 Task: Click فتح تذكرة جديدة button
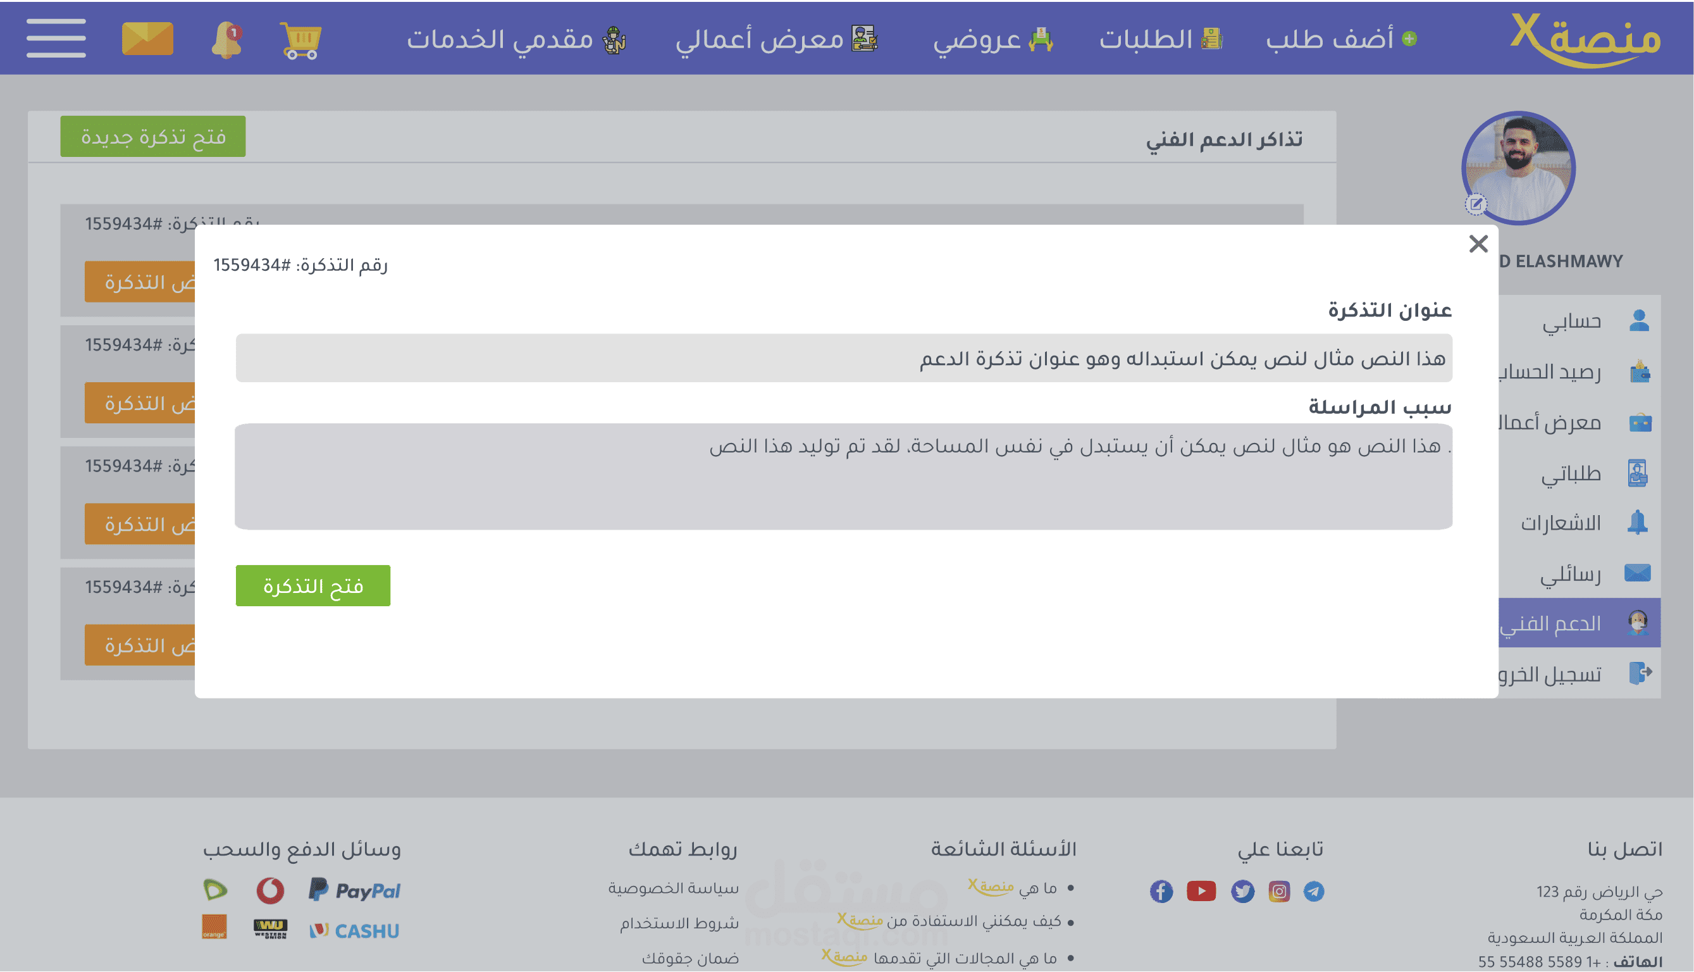click(x=153, y=137)
